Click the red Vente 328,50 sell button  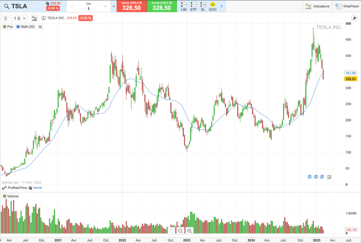point(131,6)
